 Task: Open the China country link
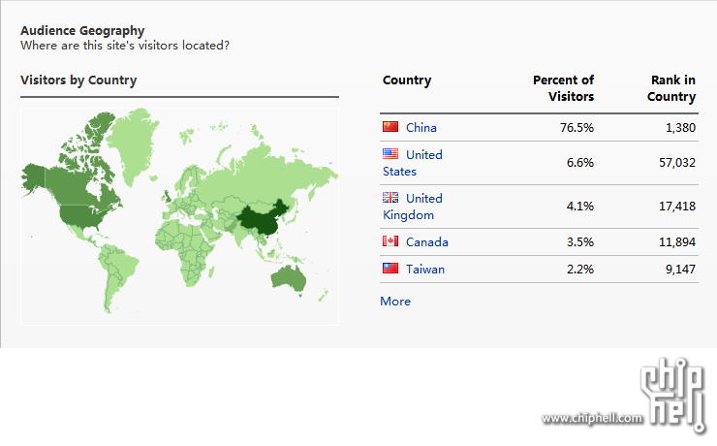(x=421, y=128)
